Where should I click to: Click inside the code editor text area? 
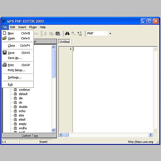tap(113, 90)
